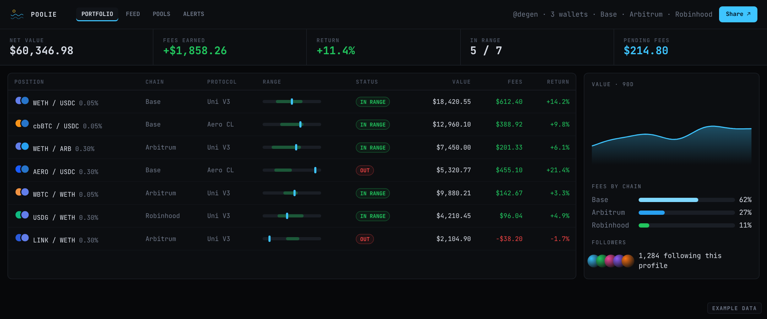Switch to the Feed tab
Image resolution: width=767 pixels, height=319 pixels.
[133, 14]
